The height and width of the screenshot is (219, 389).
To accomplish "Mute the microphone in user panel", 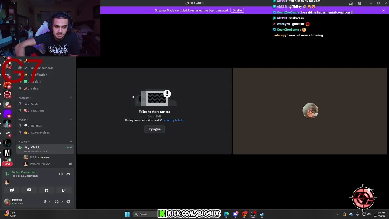I will click(x=45, y=202).
